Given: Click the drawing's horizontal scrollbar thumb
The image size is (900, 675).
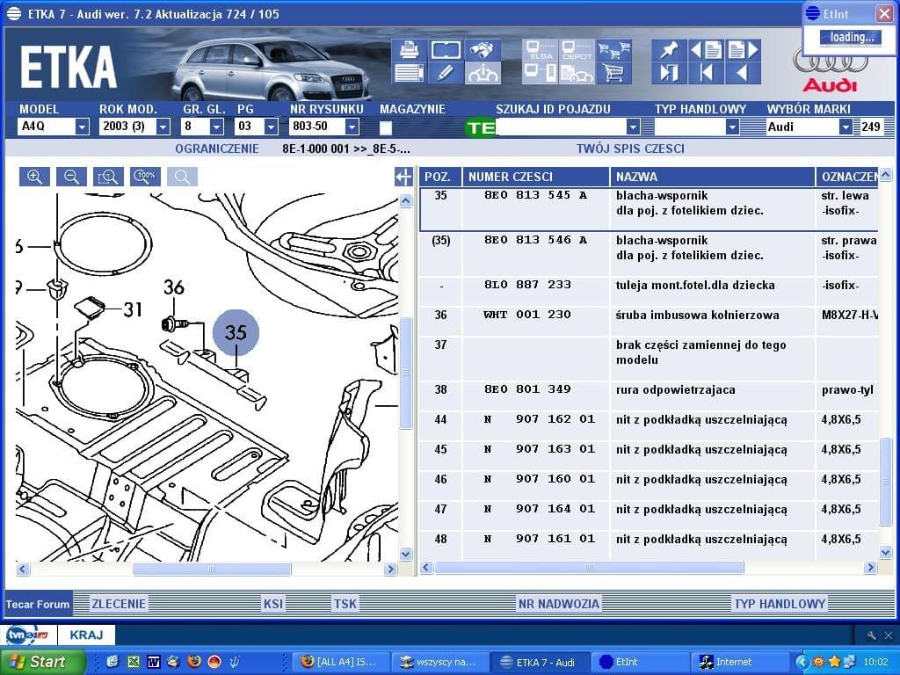Looking at the screenshot, I should (x=212, y=569).
